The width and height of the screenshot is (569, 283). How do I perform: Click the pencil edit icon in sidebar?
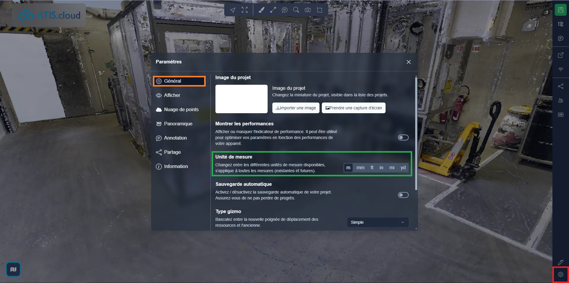[x=560, y=262]
